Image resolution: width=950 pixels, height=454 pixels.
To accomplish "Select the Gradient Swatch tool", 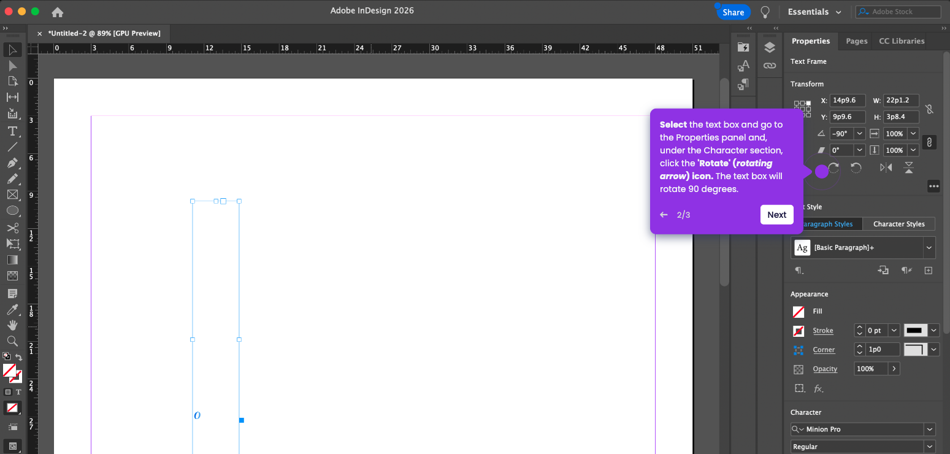I will coord(12,260).
